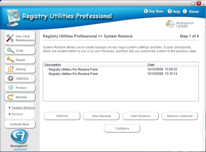
Task: Click the One-Click Maintenance tools icon
Action: [10, 38]
